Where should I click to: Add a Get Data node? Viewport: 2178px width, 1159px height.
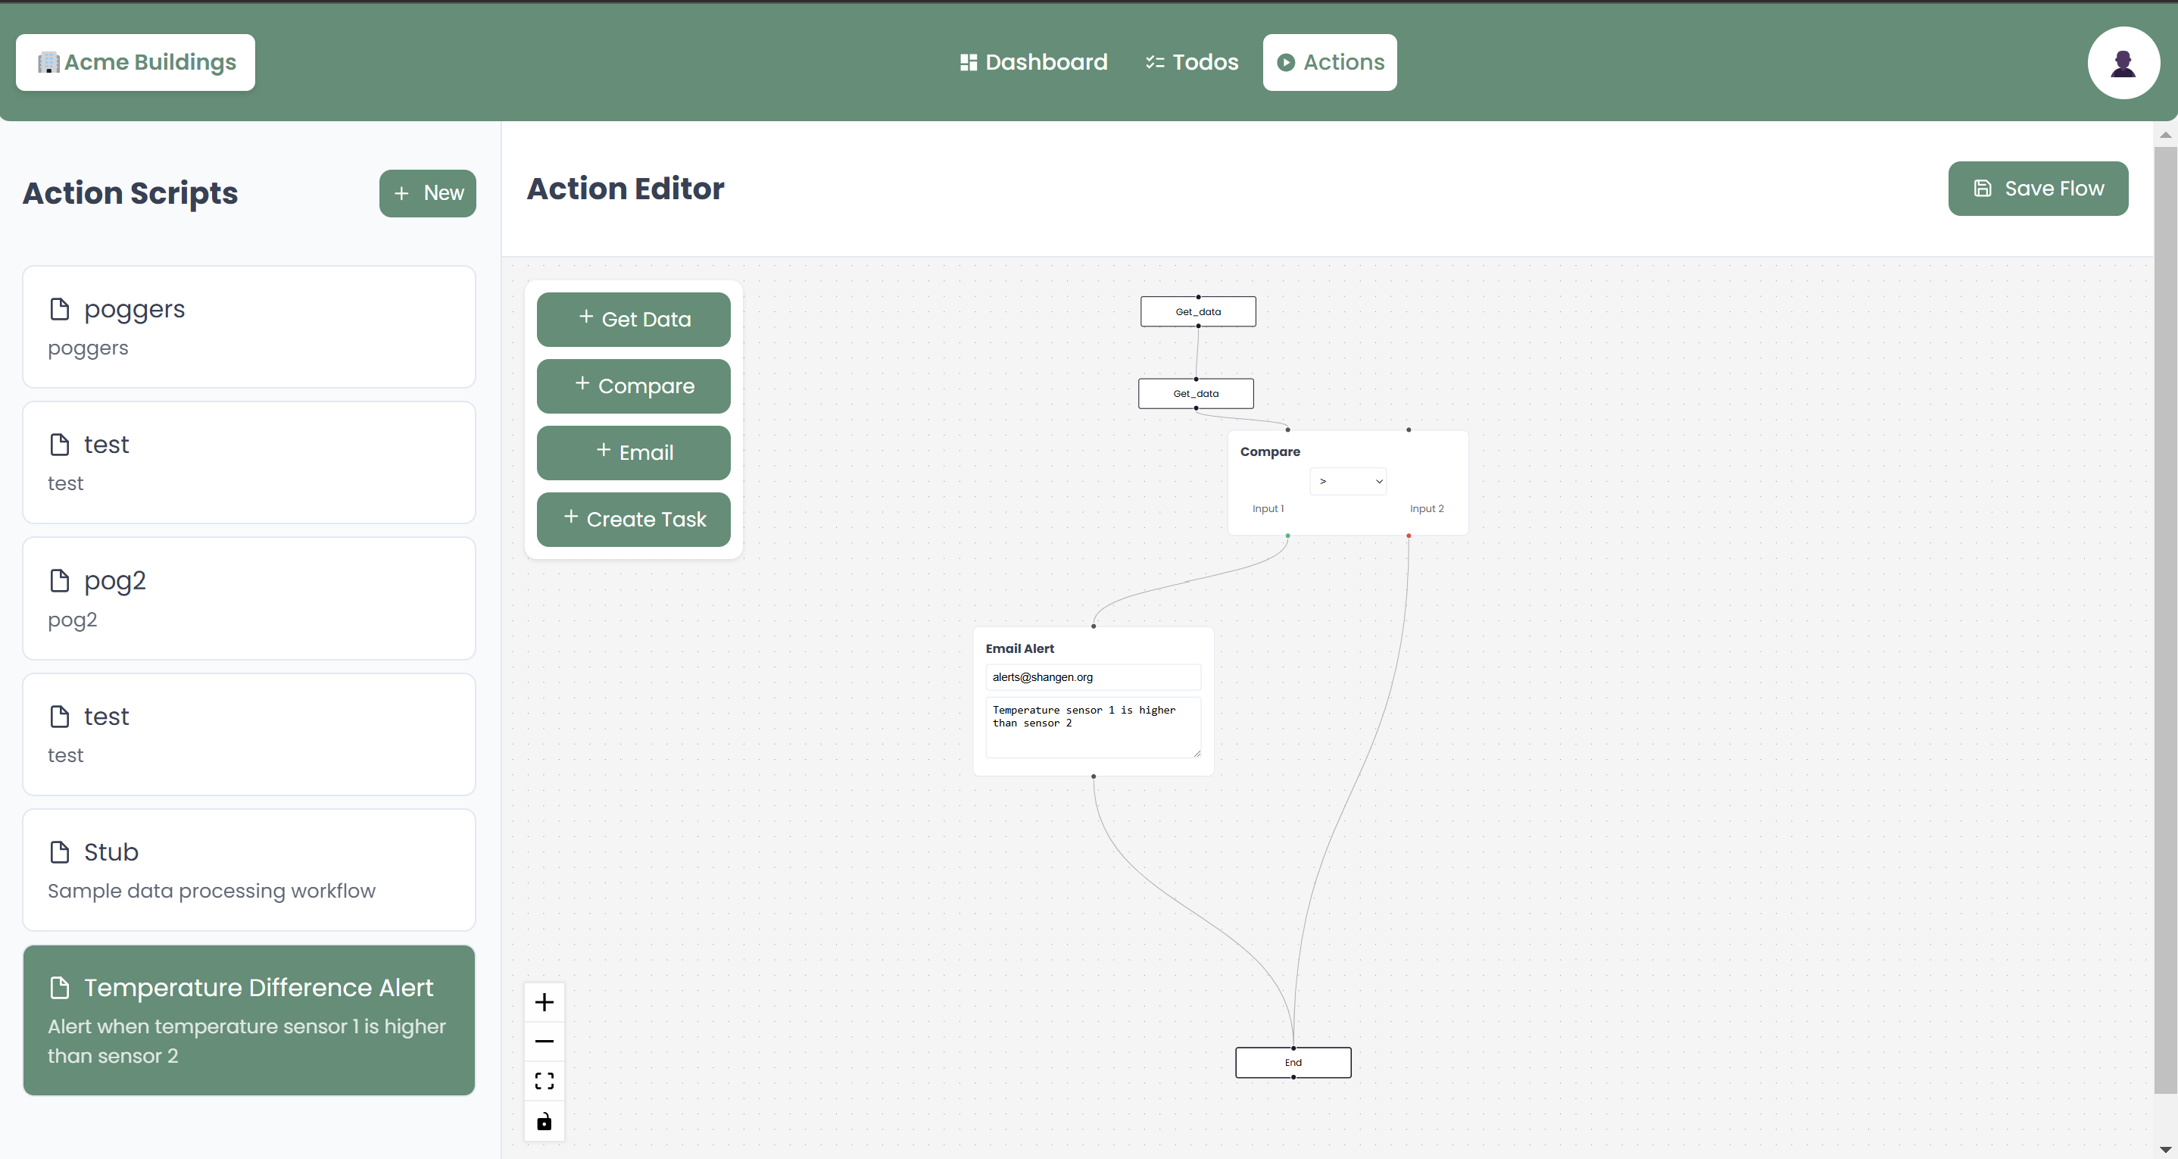633,320
